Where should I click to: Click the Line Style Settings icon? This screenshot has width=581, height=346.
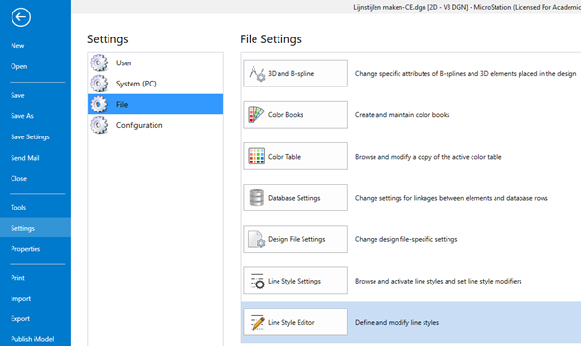[257, 281]
